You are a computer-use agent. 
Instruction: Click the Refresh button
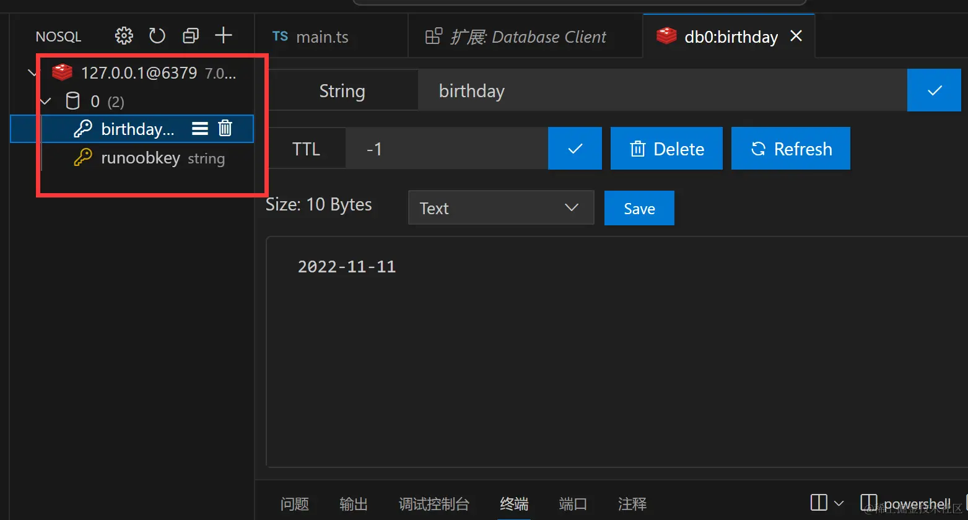pyautogui.click(x=791, y=149)
